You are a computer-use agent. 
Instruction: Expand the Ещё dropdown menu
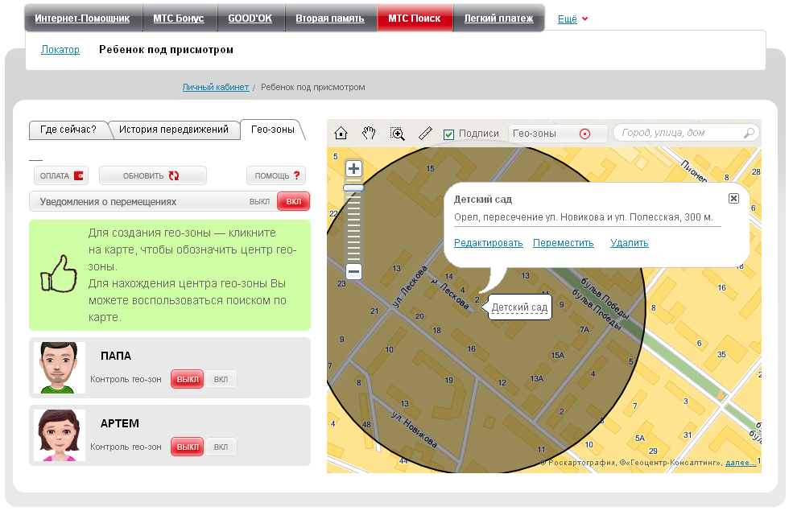coord(572,19)
